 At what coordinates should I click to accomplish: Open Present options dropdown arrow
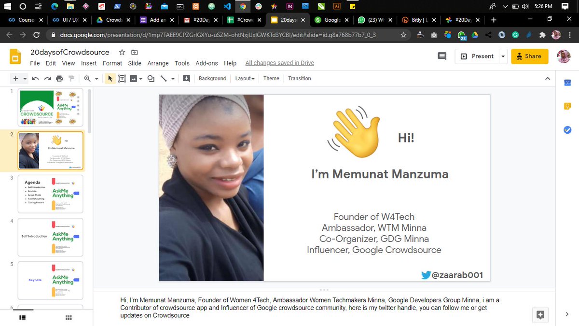click(x=503, y=57)
